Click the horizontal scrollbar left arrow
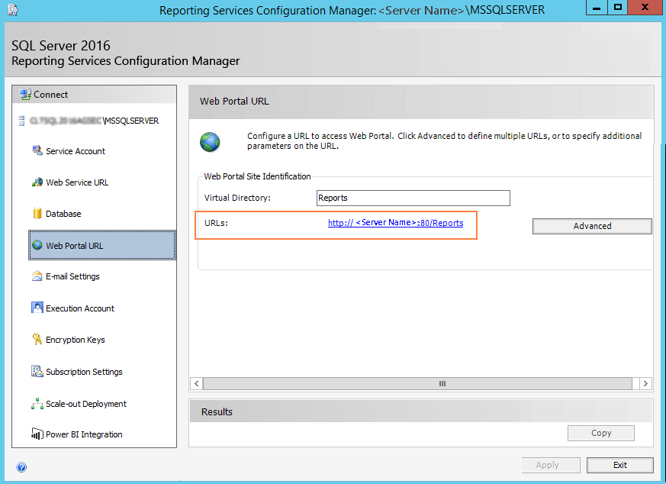 pos(197,383)
